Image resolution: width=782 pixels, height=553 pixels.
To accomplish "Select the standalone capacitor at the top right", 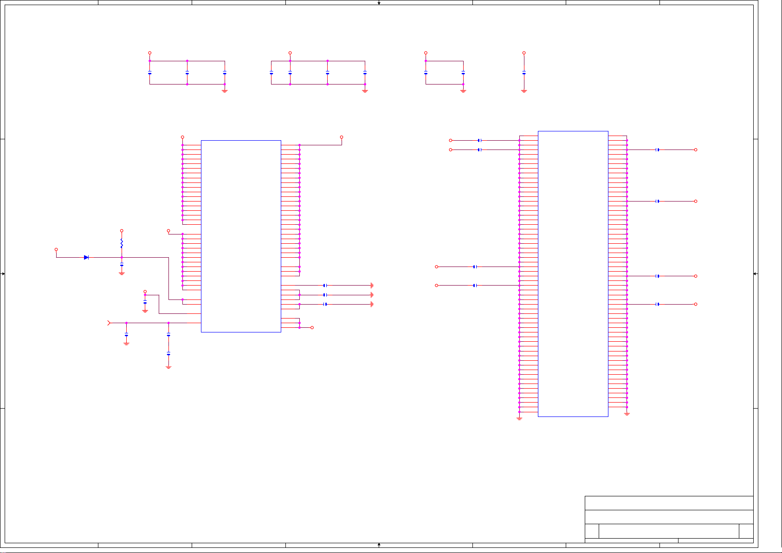I will coord(524,73).
